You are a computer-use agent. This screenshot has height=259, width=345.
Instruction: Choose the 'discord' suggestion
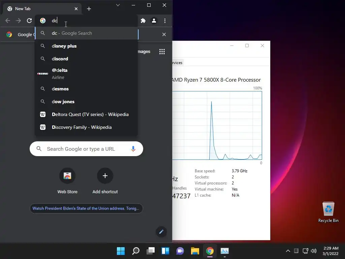pyautogui.click(x=87, y=59)
